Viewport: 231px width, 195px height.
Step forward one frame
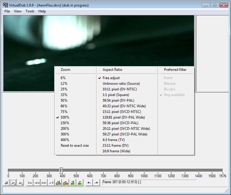click(44, 183)
